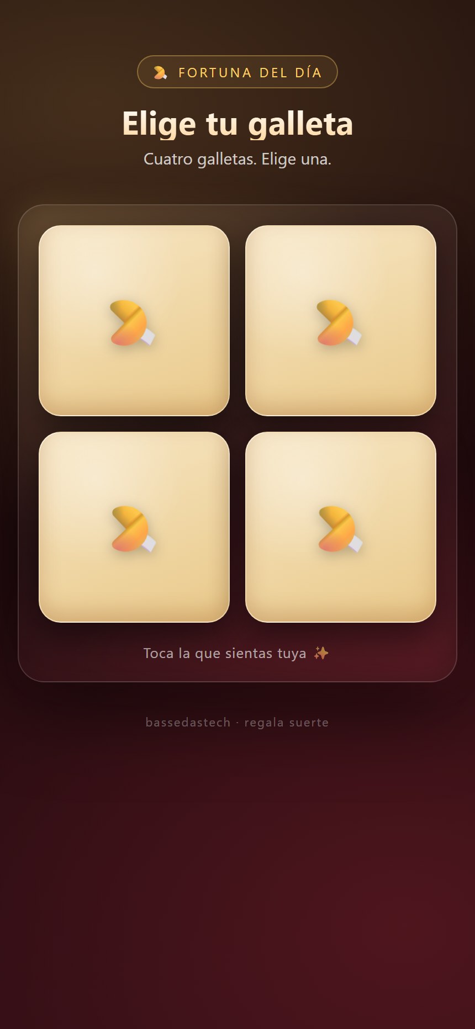This screenshot has width=475, height=1029.
Task: Click the cookie emoji inside the lower-left card
Action: pyautogui.click(x=133, y=529)
